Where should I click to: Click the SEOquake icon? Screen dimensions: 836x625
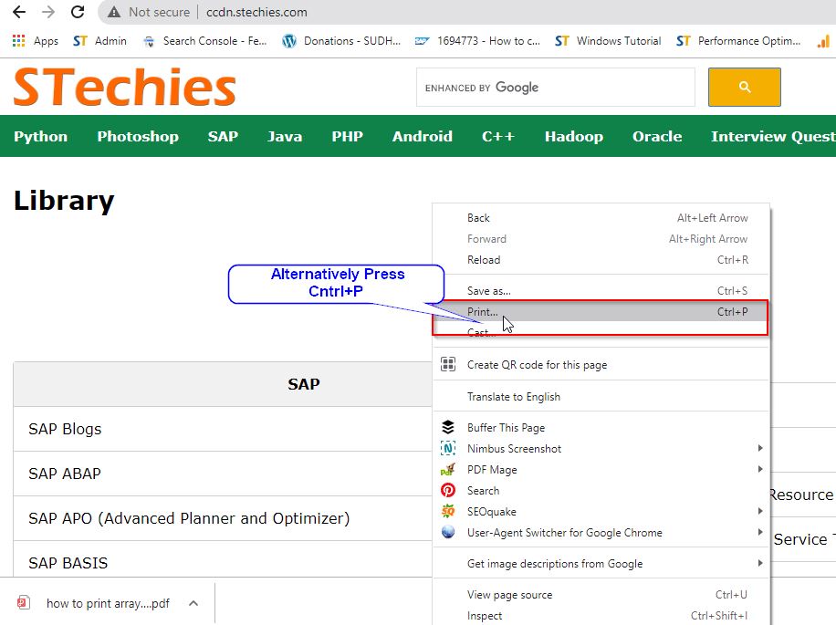coord(447,511)
